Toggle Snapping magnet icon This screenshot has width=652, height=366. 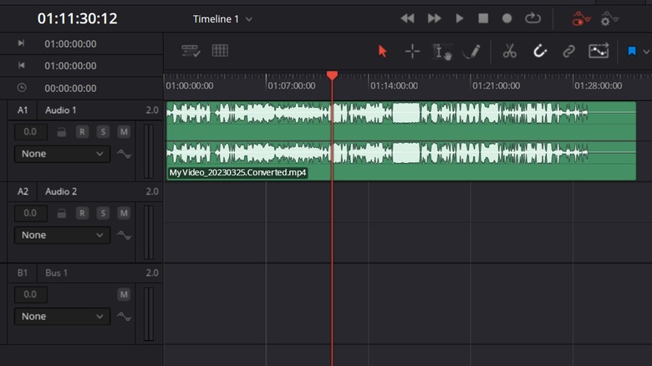(x=540, y=51)
